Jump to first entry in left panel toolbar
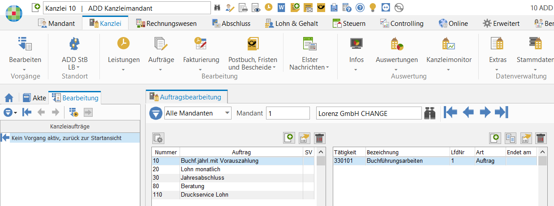Viewport: 554px width, 206px height. pos(27,112)
